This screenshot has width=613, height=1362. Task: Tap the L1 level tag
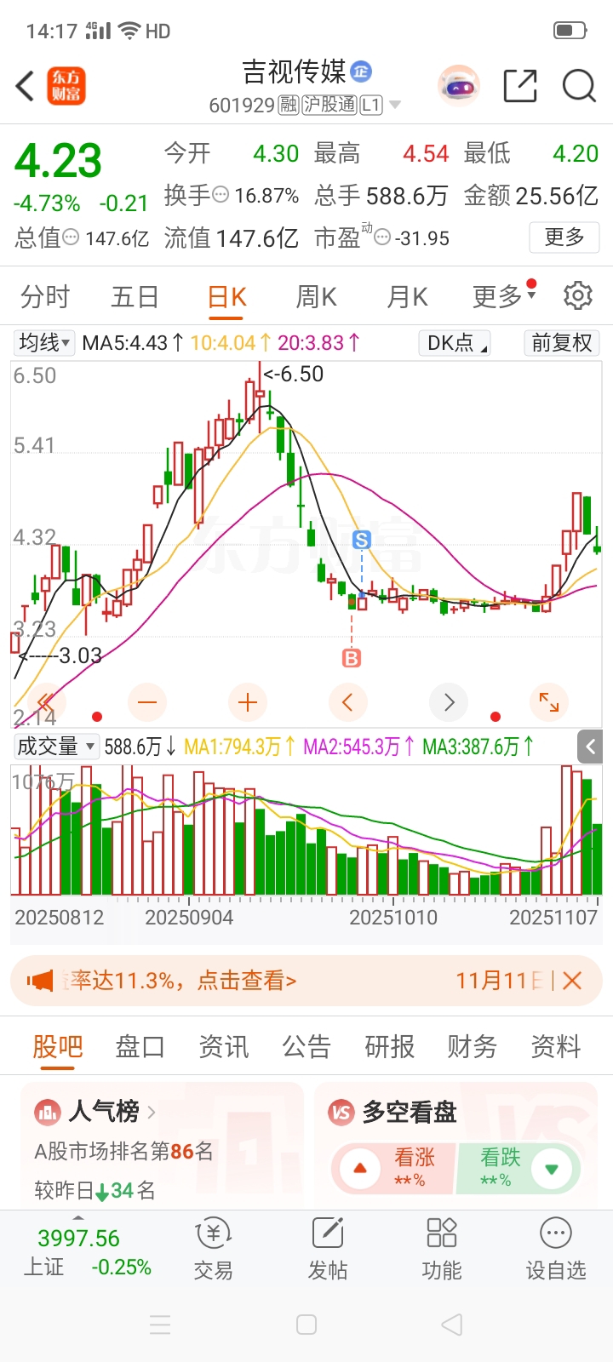tap(371, 106)
